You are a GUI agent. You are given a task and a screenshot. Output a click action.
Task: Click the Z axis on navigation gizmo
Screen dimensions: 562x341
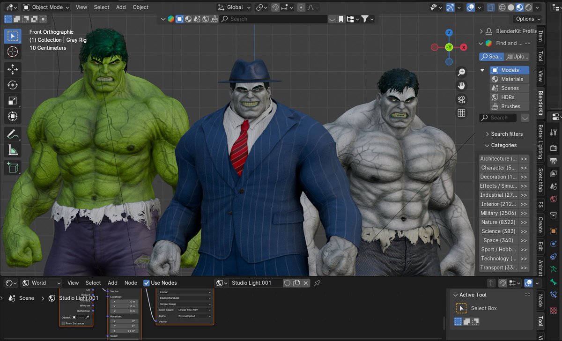click(449, 33)
